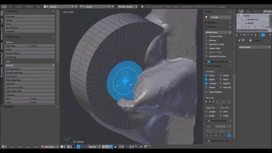The image size is (272, 153).
Task: Click the Translate button
Action: pyautogui.click(x=30, y=16)
